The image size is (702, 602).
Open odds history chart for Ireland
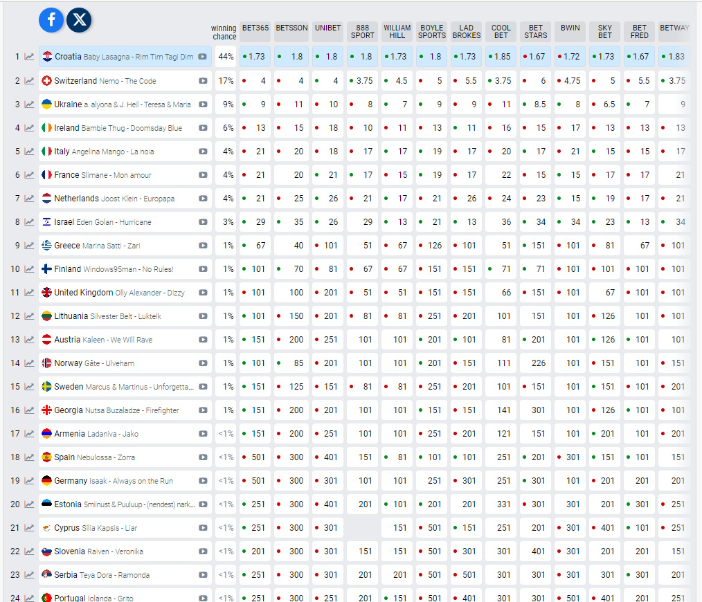[x=29, y=128]
